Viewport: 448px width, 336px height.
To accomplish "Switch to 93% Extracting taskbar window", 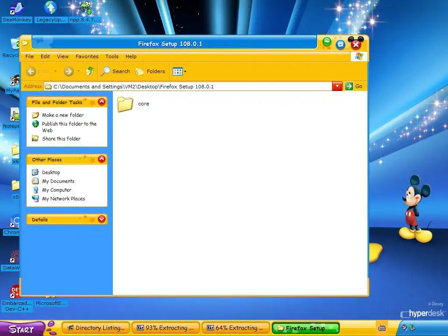I will pos(166,328).
